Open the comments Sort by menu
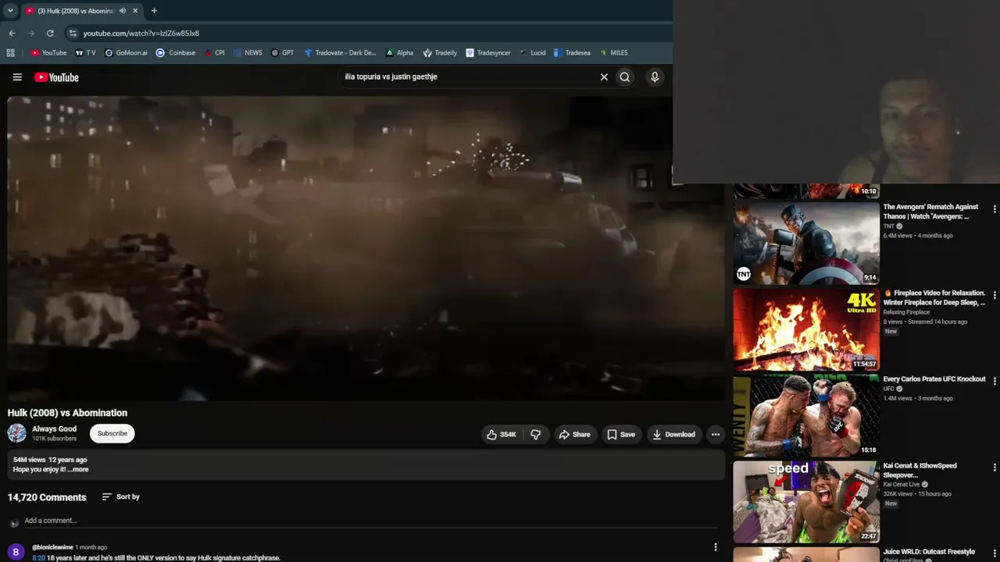 121,497
